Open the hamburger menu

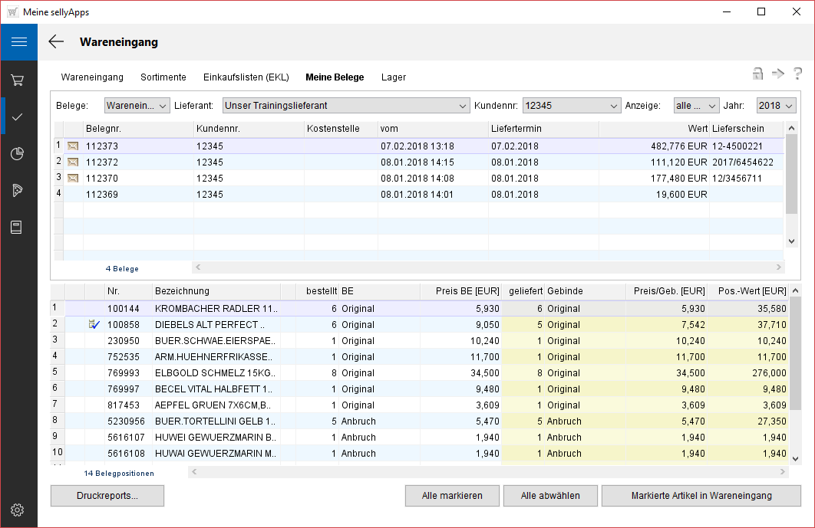[18, 42]
